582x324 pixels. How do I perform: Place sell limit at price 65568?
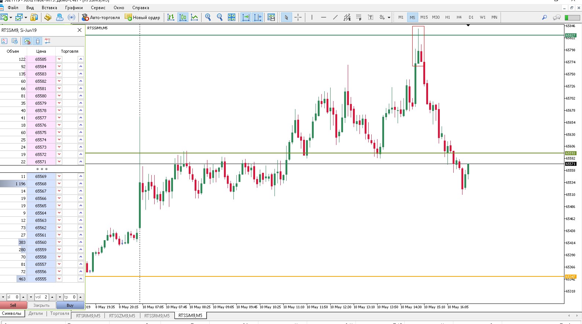(59, 184)
